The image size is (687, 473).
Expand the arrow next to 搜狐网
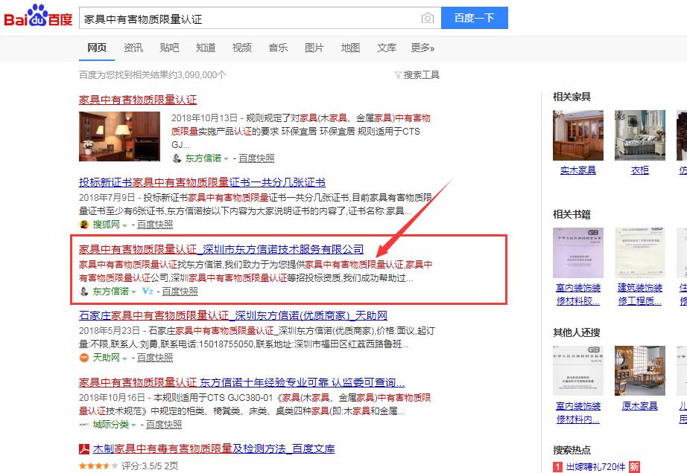125,225
